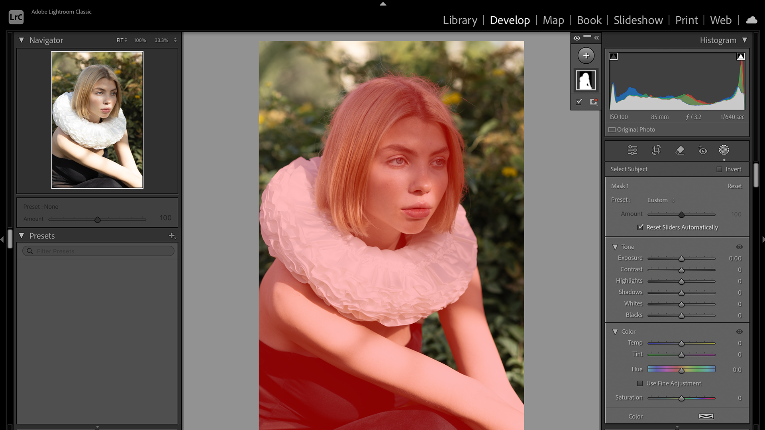765x430 pixels.
Task: Select the Crop overlay tool
Action: click(656, 150)
